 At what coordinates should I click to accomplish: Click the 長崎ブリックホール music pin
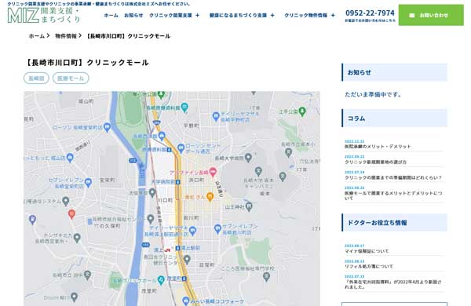(161, 280)
